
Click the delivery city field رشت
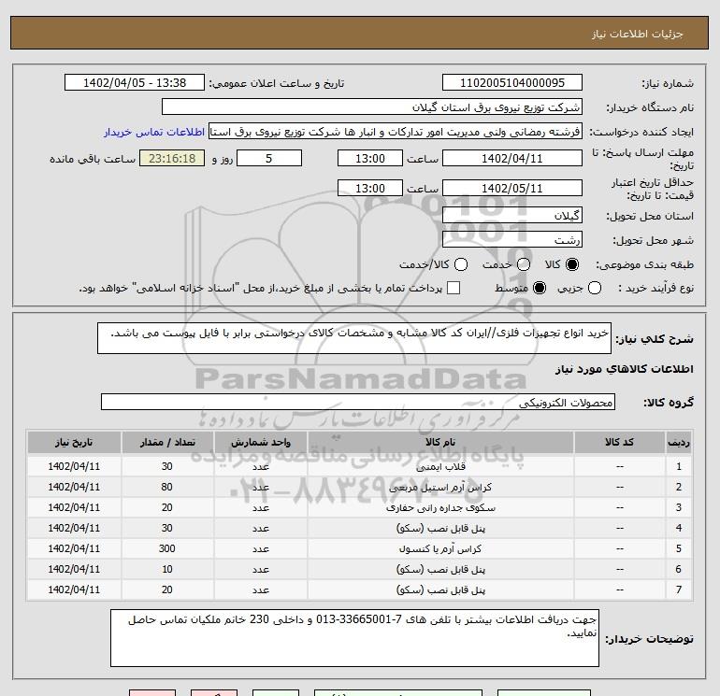[512, 239]
